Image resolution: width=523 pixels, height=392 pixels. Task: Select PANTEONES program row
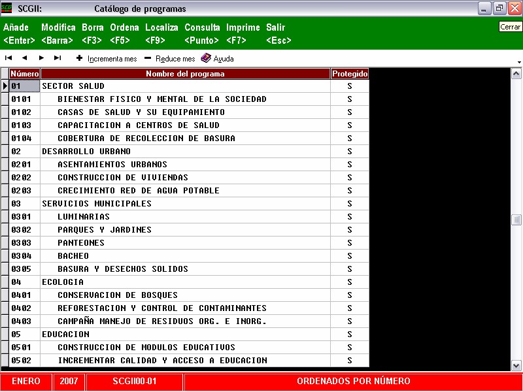pyautogui.click(x=185, y=242)
